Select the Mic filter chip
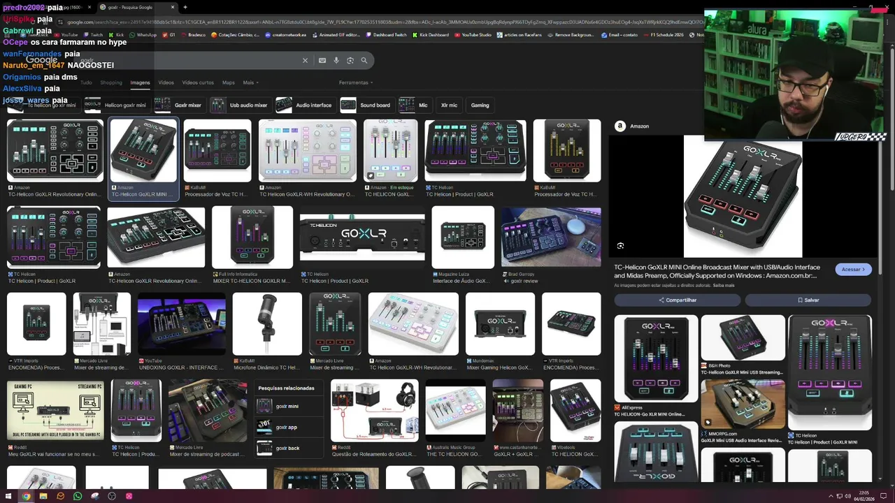Image resolution: width=895 pixels, height=503 pixels. (414, 105)
